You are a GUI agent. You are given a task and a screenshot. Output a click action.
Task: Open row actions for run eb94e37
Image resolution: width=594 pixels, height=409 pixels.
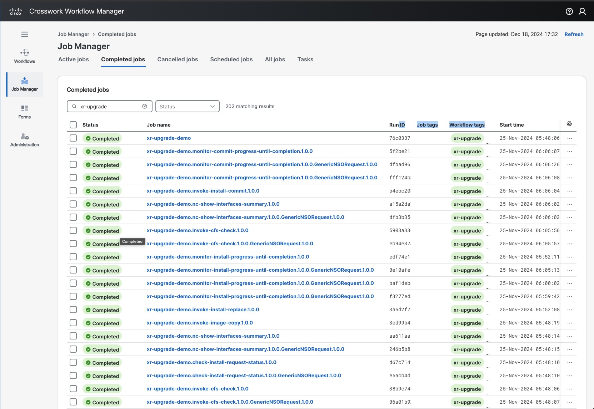coord(570,244)
